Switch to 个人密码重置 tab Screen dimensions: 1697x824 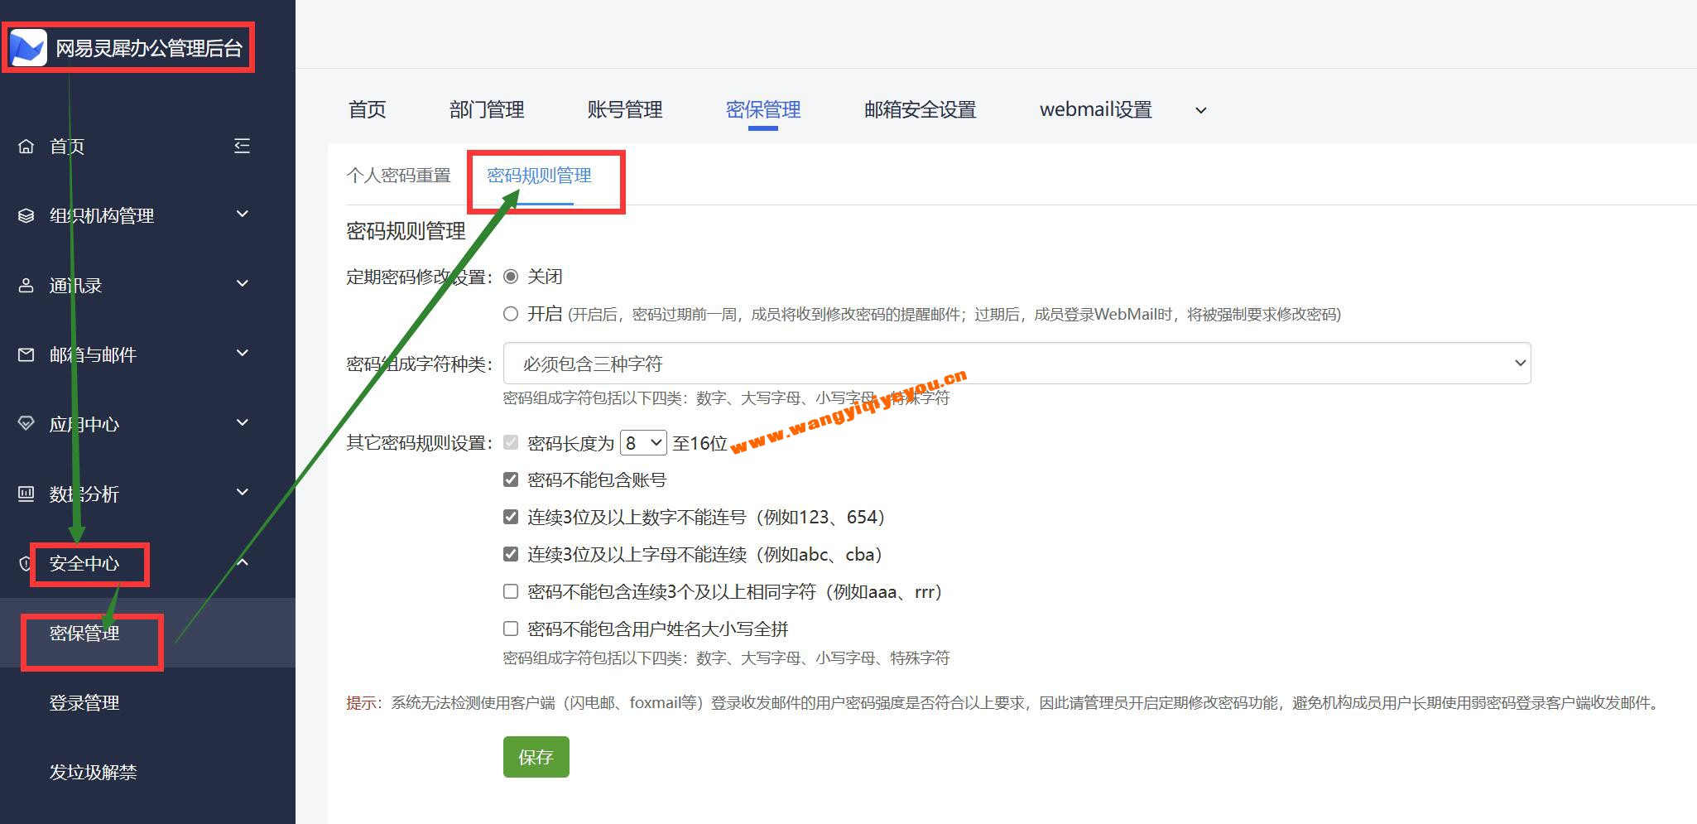point(398,176)
